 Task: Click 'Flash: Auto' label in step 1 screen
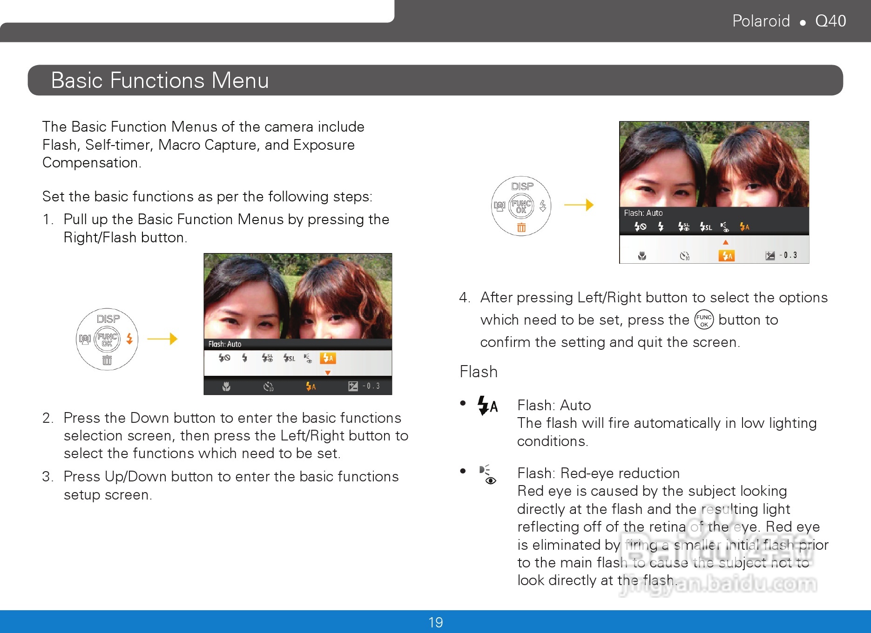(225, 344)
